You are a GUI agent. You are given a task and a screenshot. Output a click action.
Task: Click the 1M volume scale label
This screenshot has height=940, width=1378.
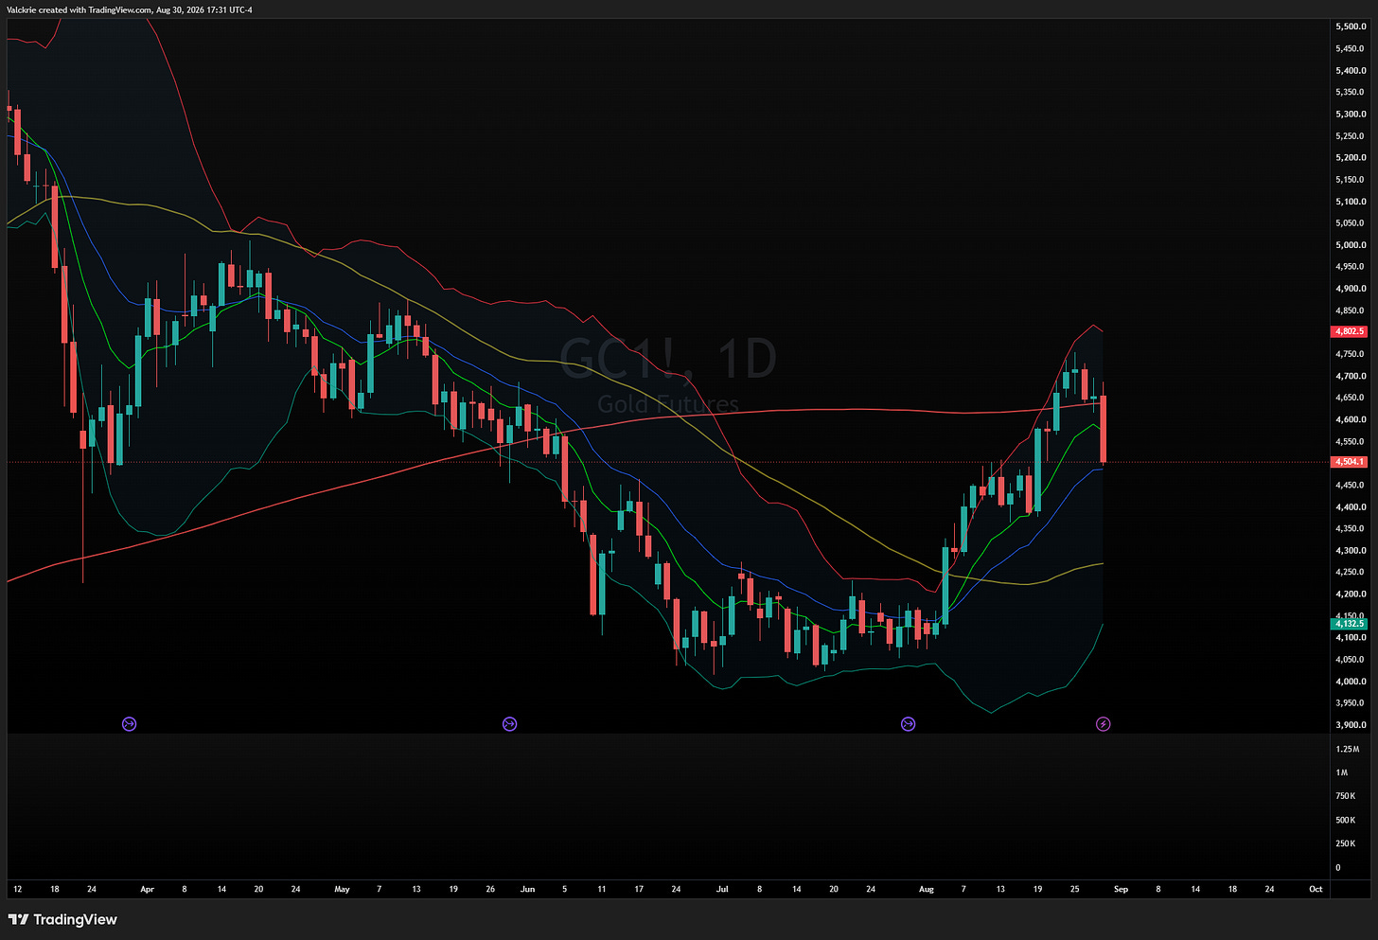coord(1342,772)
